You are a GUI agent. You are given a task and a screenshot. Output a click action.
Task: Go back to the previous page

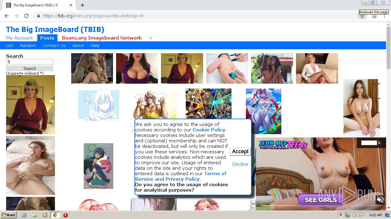(x=7, y=16)
